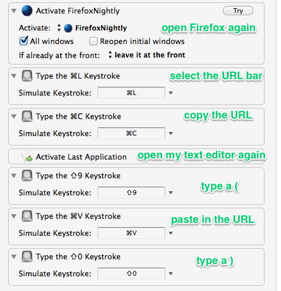
Task: Enable Reopen initial windows checkbox
Action: tap(93, 41)
